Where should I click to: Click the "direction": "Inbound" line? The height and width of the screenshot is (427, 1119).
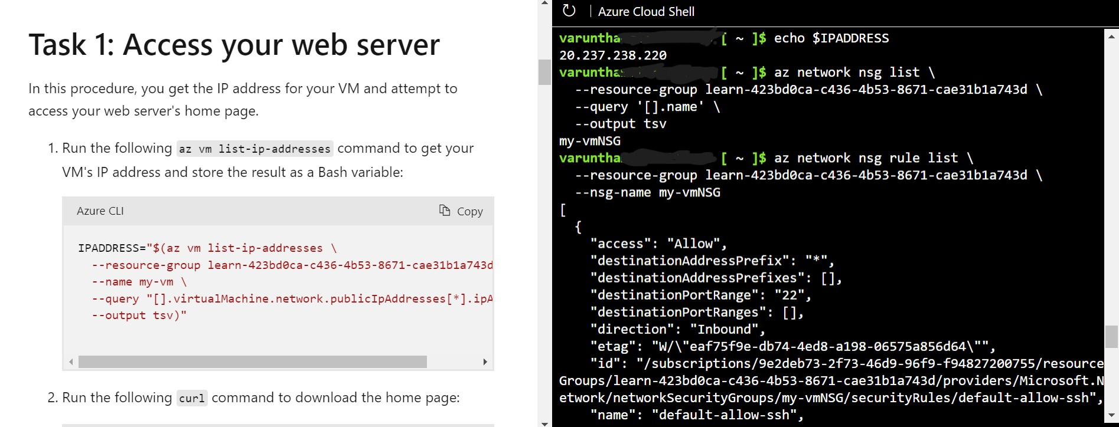pyautogui.click(x=678, y=329)
